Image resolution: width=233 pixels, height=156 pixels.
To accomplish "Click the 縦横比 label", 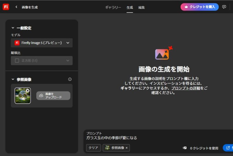I will pyautogui.click(x=16, y=53).
